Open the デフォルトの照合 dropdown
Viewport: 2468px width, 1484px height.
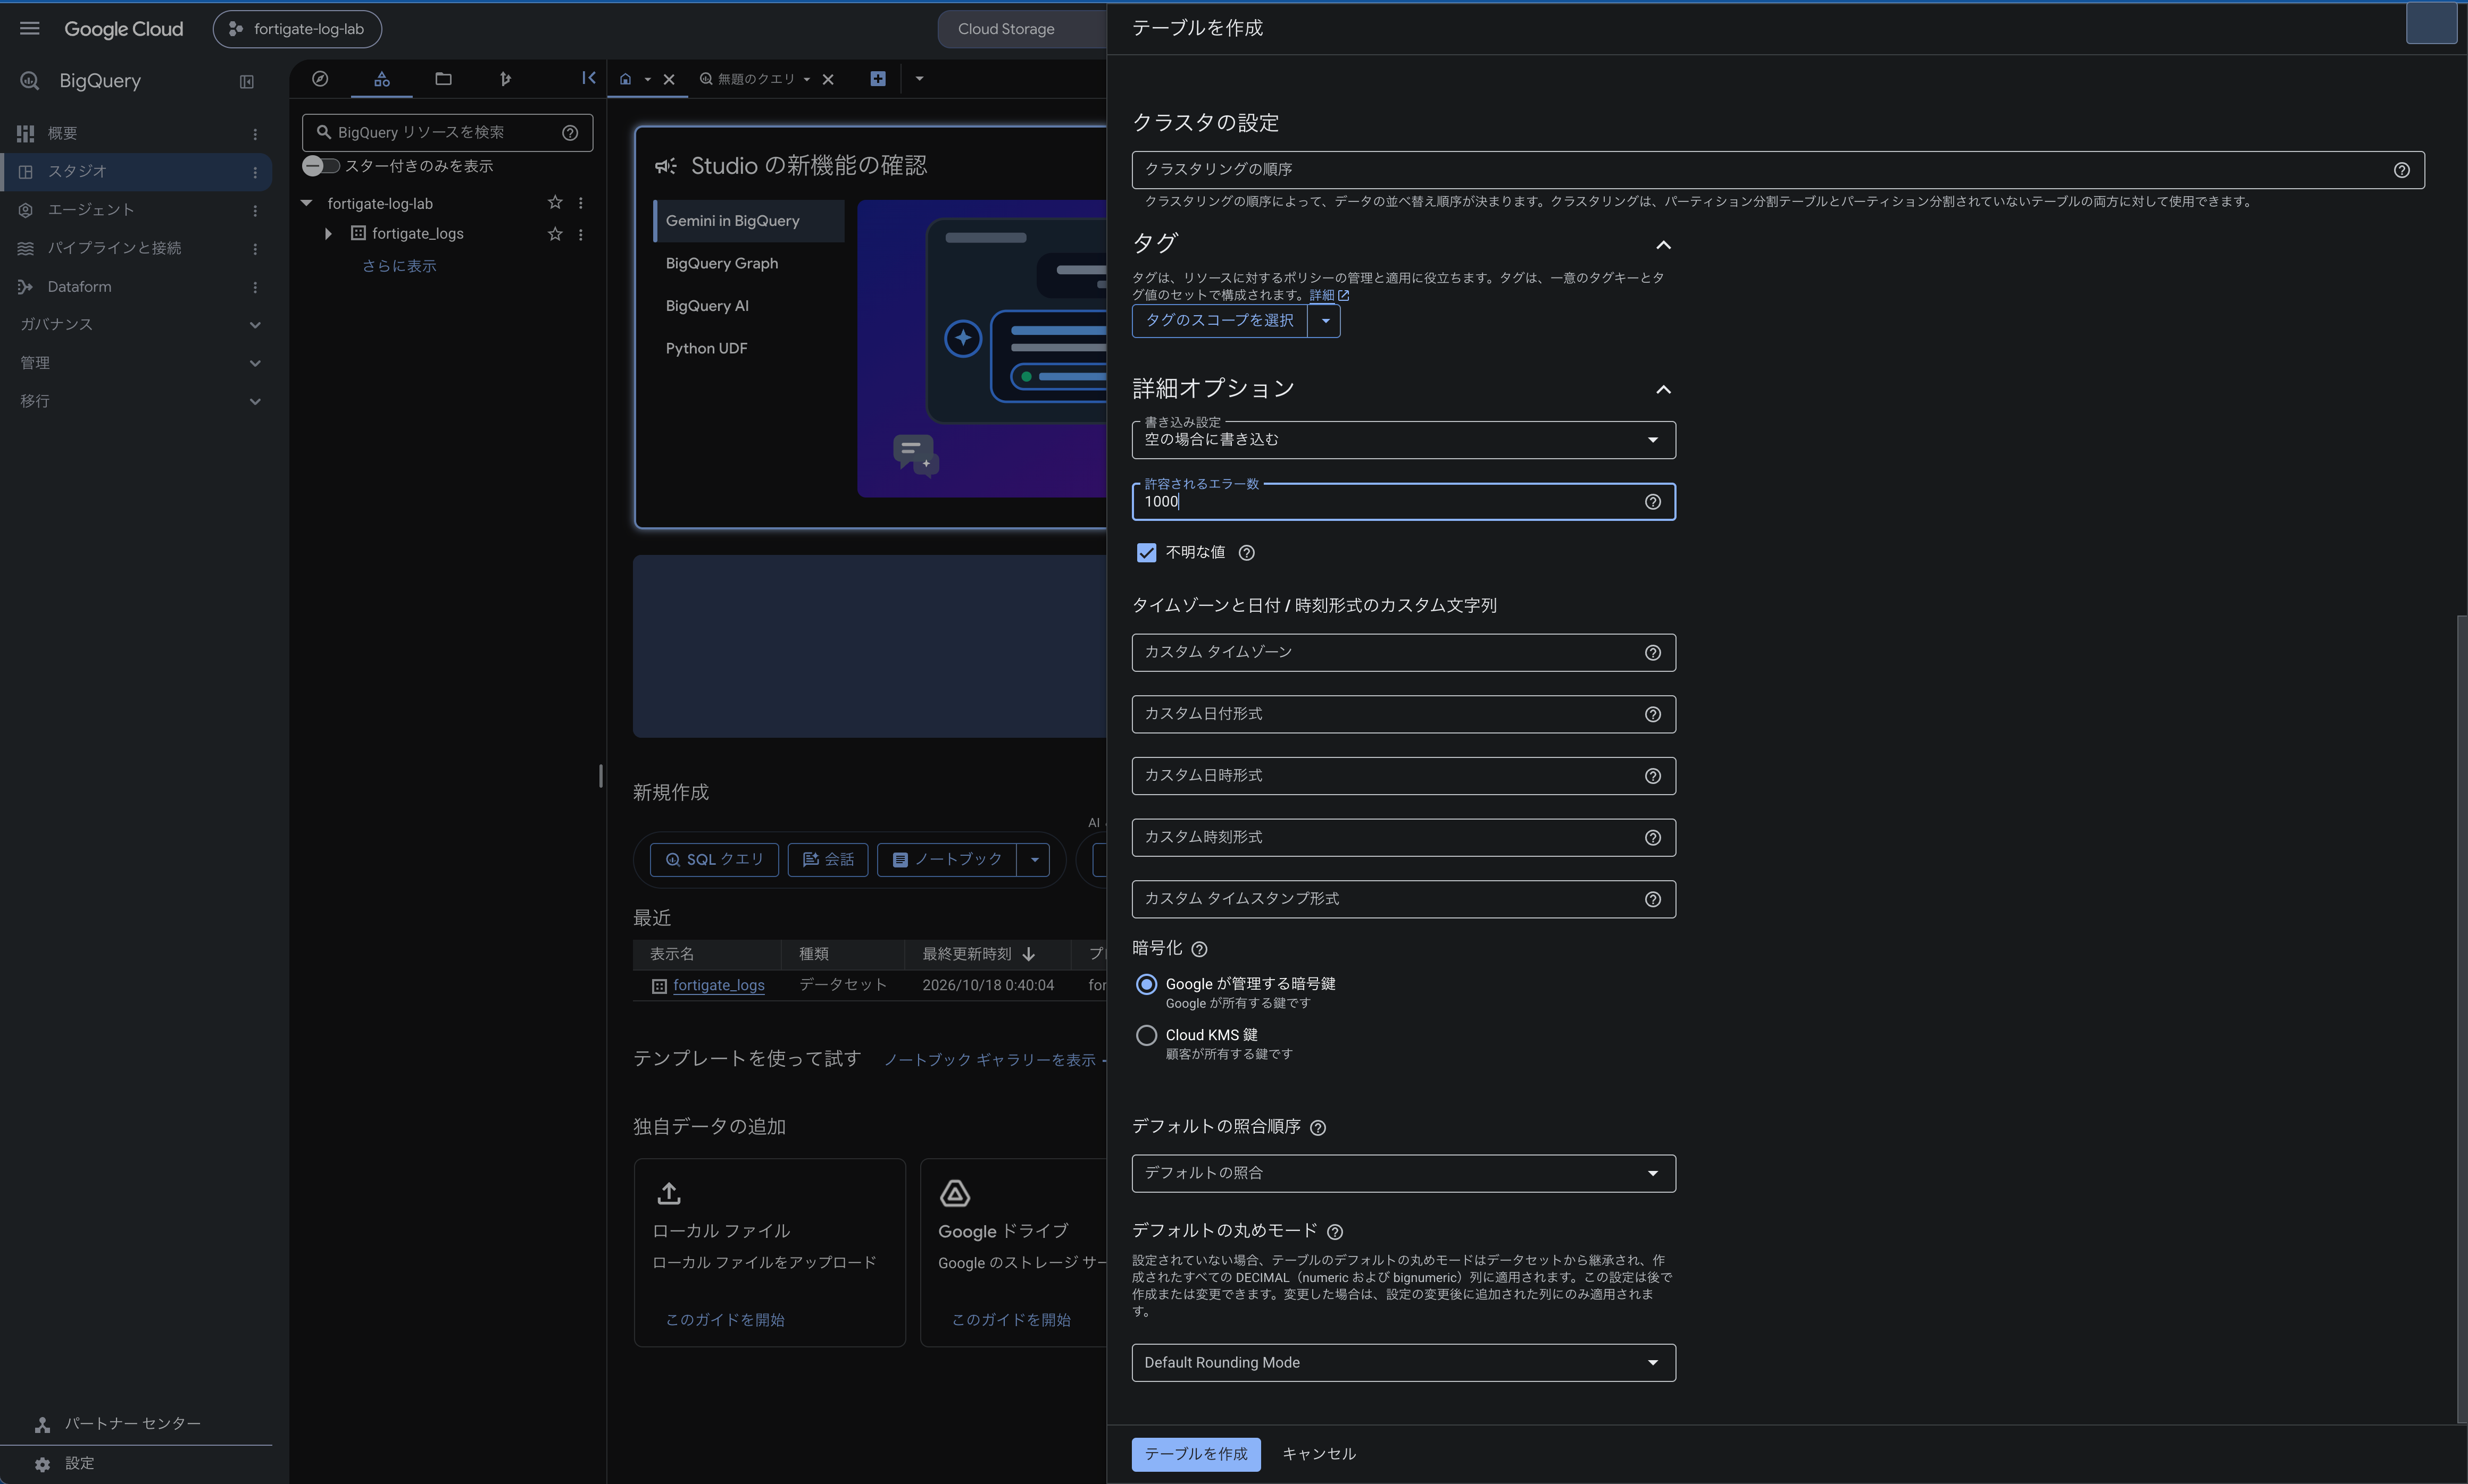click(1403, 1173)
